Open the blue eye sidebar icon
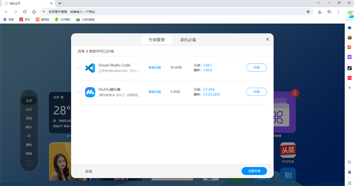The image size is (354, 186). pyautogui.click(x=350, y=28)
